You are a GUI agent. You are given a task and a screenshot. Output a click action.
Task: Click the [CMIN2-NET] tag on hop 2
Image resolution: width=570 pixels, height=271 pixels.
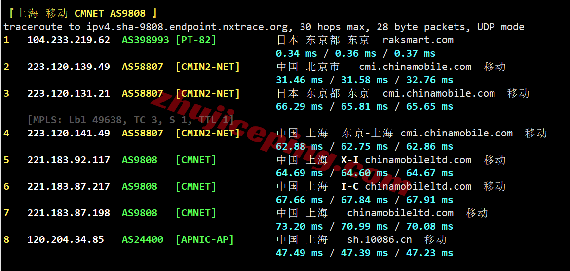[x=208, y=67]
